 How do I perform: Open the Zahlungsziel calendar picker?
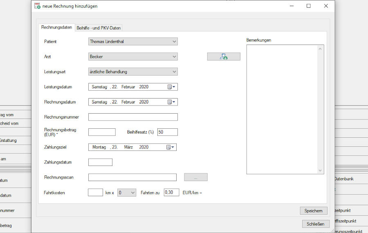point(170,147)
